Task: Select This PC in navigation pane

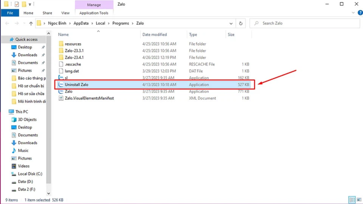Action: click(22, 112)
